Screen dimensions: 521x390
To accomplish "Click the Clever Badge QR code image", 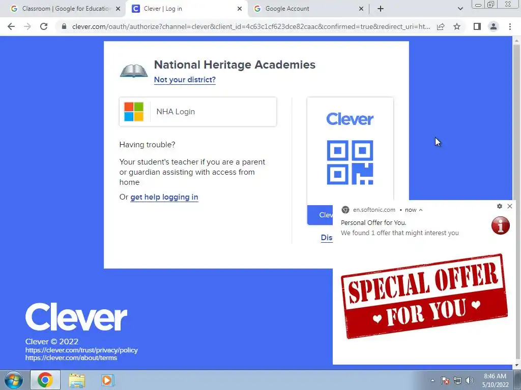I will pos(350,162).
